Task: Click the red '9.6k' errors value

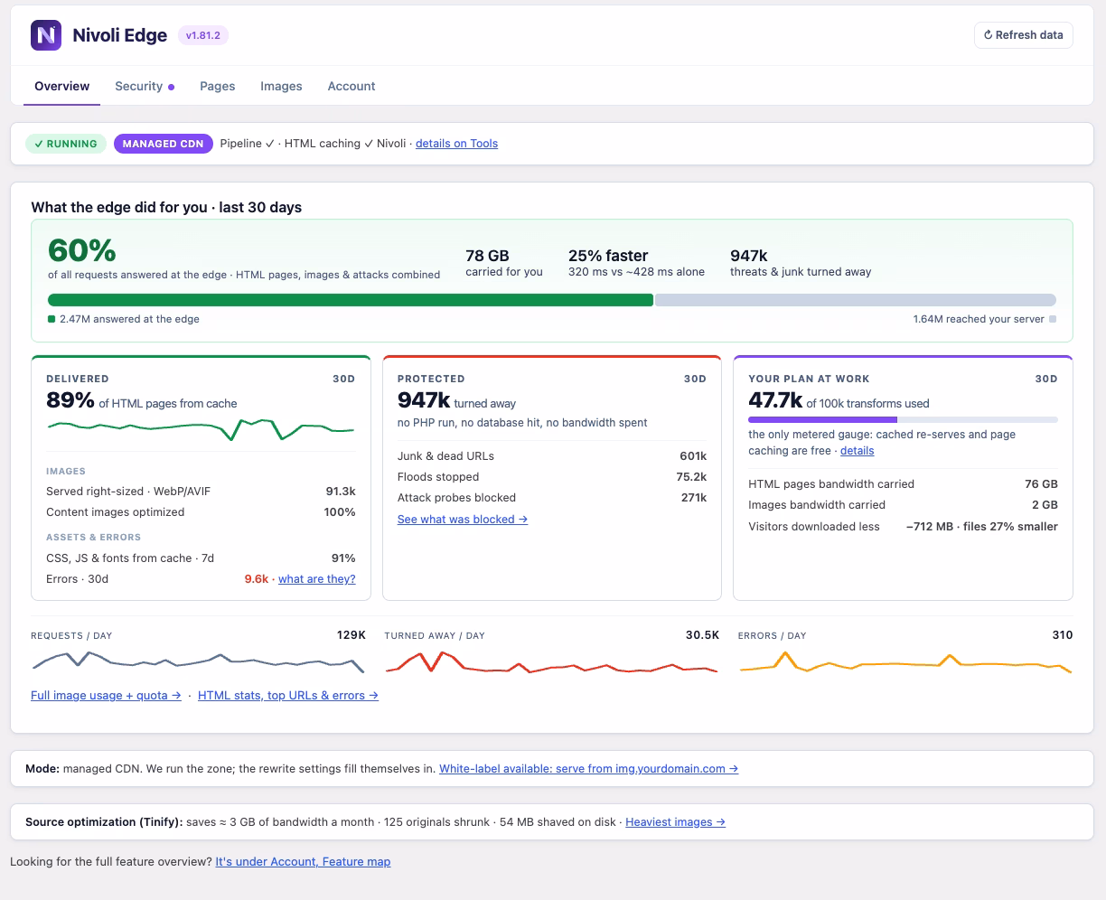Action: coord(257,579)
